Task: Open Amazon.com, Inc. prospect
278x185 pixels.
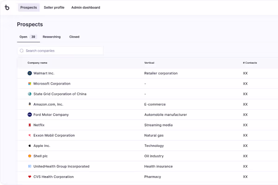Action: pyautogui.click(x=48, y=105)
